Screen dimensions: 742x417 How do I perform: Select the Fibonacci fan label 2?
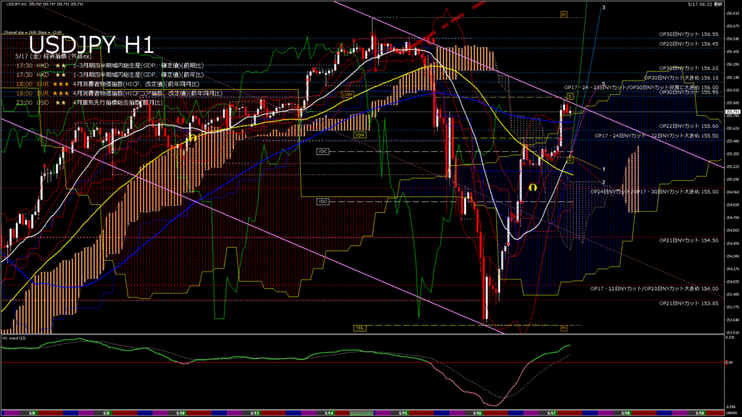(x=604, y=182)
